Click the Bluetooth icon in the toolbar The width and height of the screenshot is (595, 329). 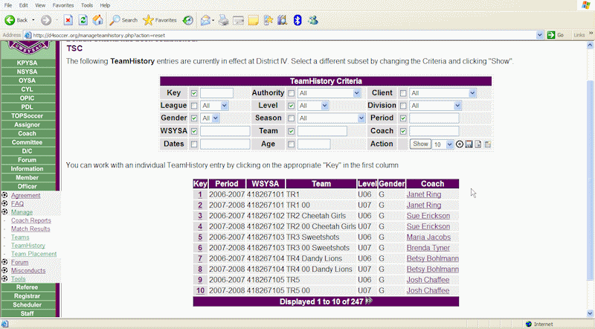(297, 20)
